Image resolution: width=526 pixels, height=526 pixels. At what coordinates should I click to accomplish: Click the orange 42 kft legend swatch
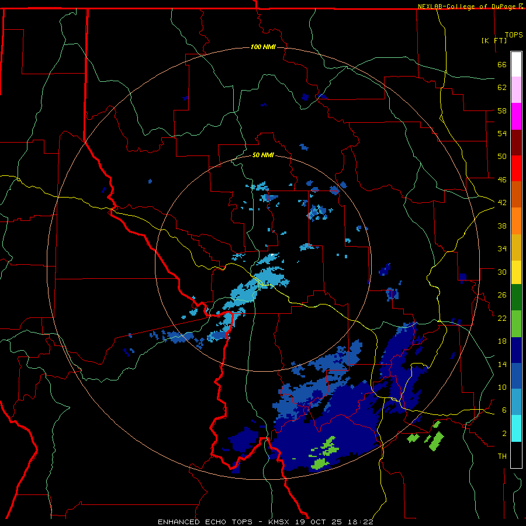pos(516,221)
